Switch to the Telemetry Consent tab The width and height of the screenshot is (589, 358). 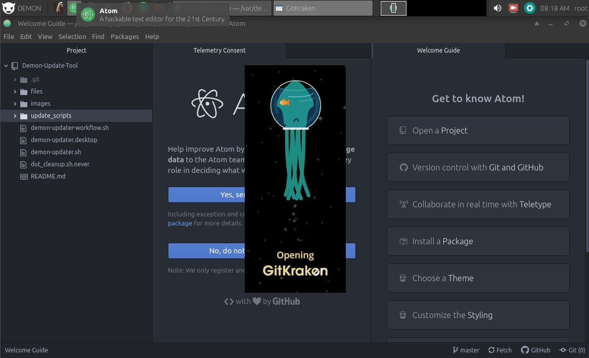[x=219, y=51]
